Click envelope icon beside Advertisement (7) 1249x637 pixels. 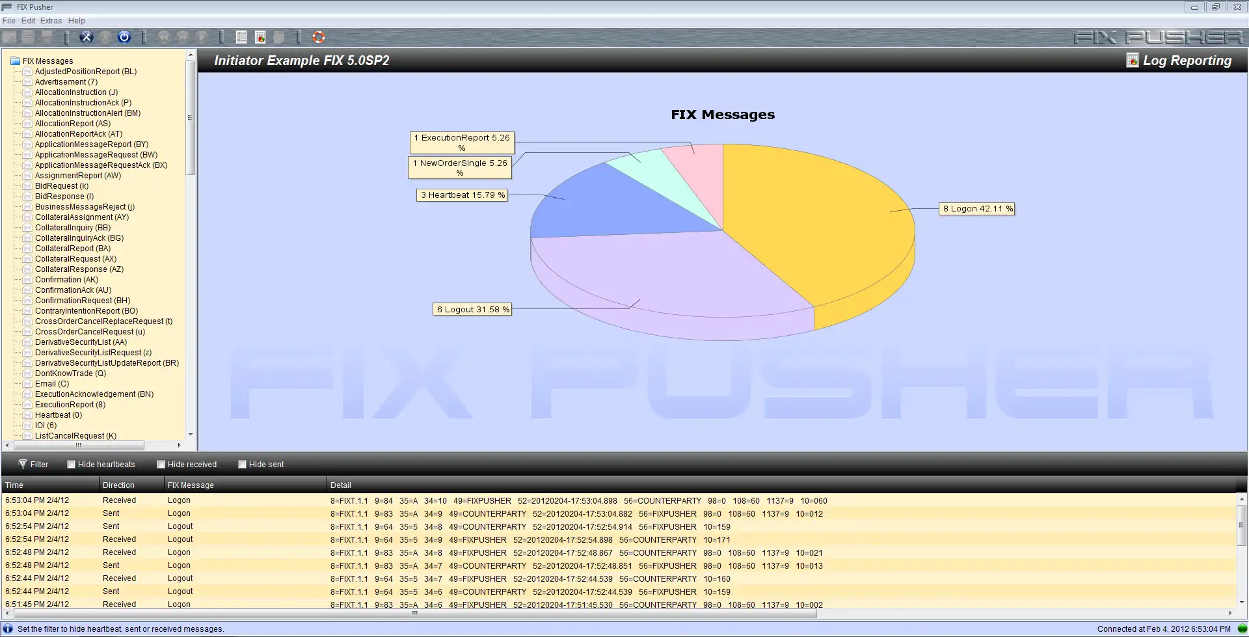[27, 82]
